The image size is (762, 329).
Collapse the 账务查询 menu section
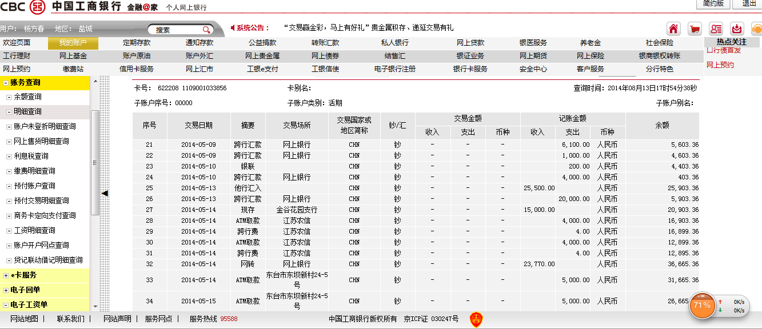click(5, 83)
